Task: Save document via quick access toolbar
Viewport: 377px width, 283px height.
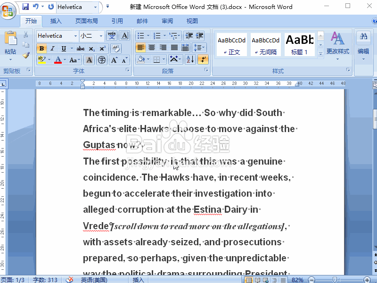Action: 25,7
